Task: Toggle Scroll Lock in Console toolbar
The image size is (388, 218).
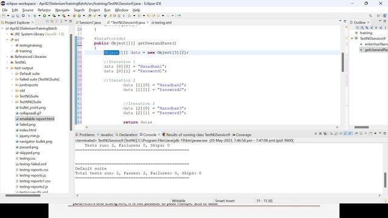Action: click(x=336, y=133)
